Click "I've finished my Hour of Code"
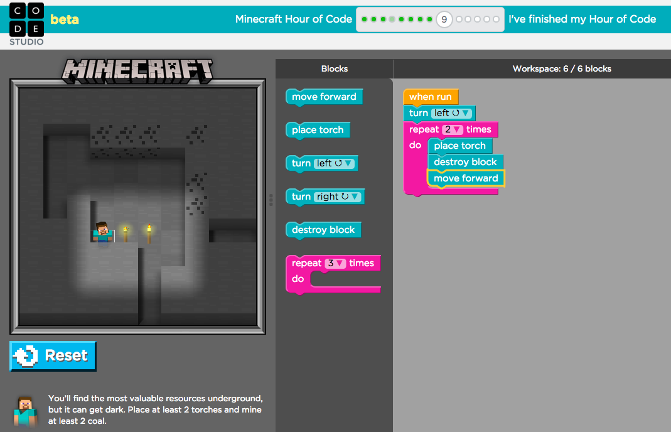This screenshot has width=671, height=432. pyautogui.click(x=582, y=19)
